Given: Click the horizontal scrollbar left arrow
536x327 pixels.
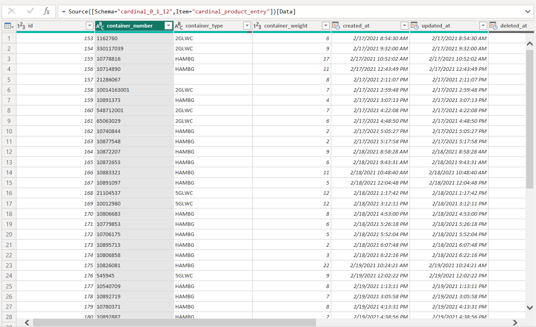Looking at the screenshot, I should pos(27,323).
